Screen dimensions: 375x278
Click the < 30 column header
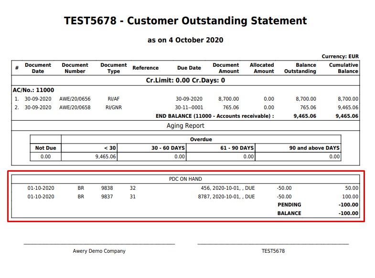pyautogui.click(x=110, y=148)
